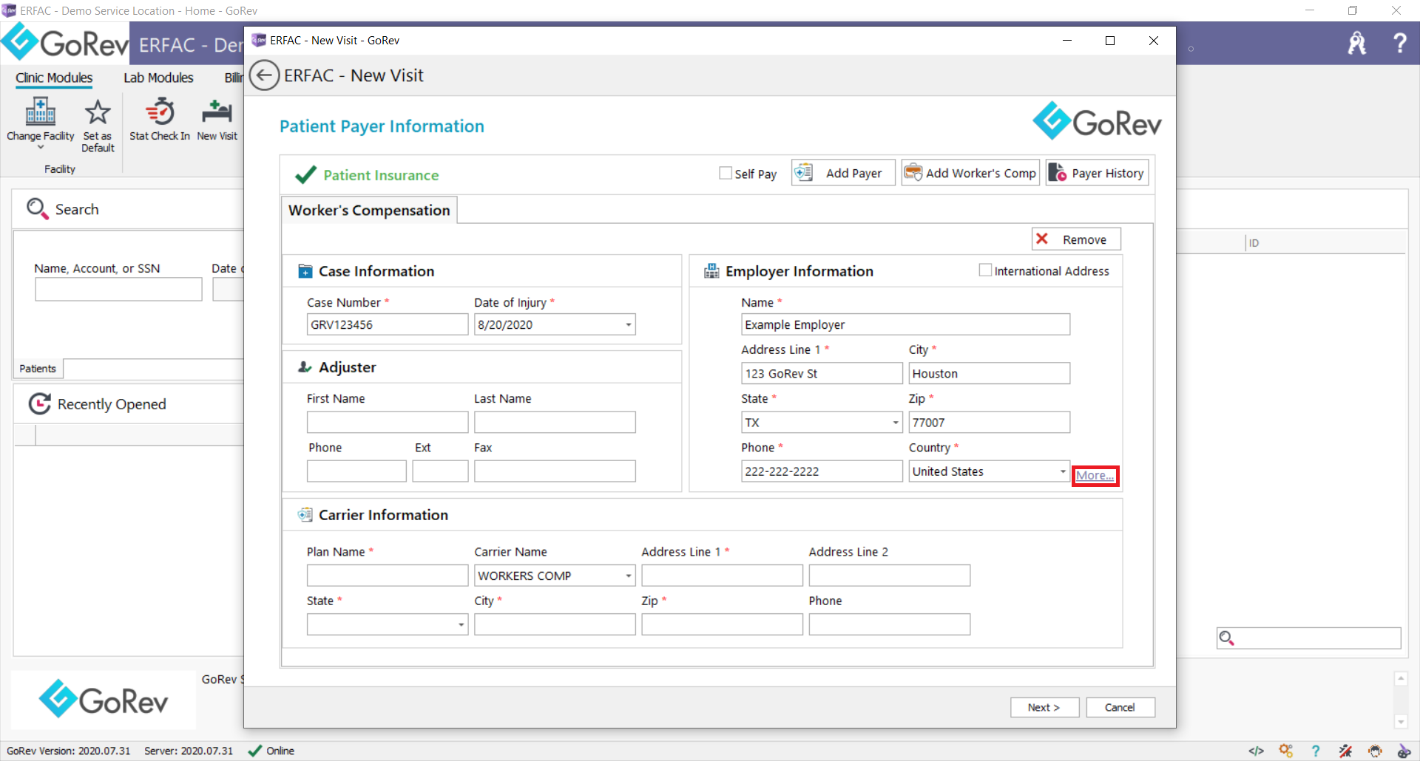The width and height of the screenshot is (1420, 761).
Task: Click the Online status indicator
Action: tap(271, 751)
